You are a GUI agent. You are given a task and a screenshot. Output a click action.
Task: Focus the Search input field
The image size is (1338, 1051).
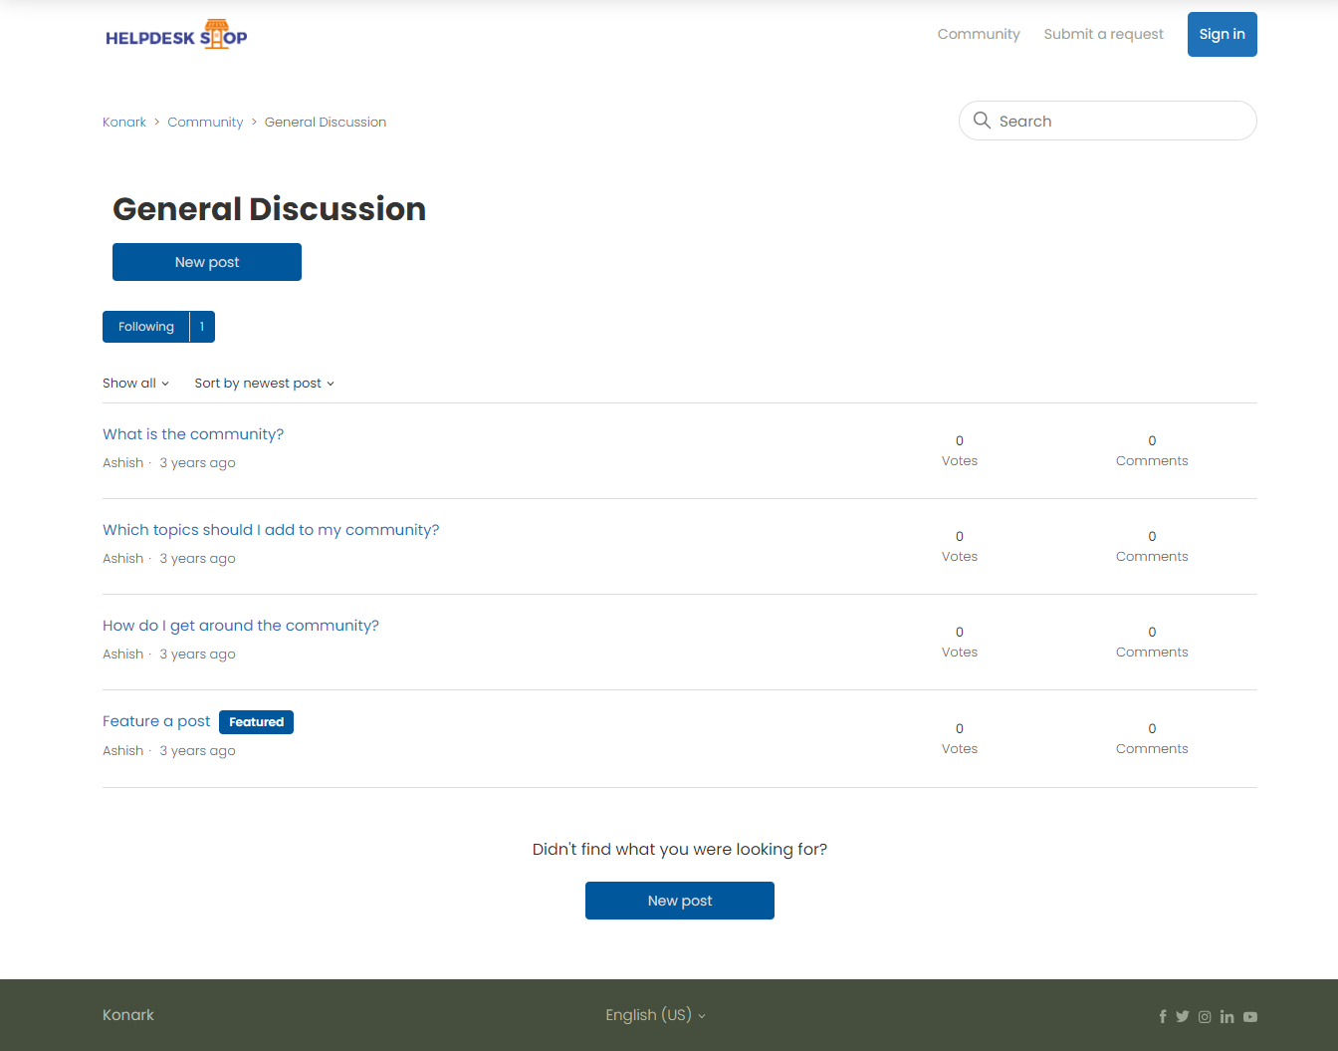[1120, 121]
